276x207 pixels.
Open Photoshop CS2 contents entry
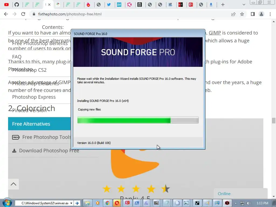tap(29, 70)
